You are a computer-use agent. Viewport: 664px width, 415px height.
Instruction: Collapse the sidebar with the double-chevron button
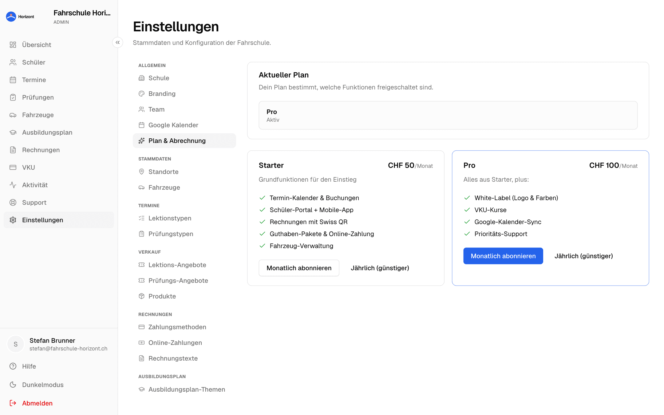point(118,42)
